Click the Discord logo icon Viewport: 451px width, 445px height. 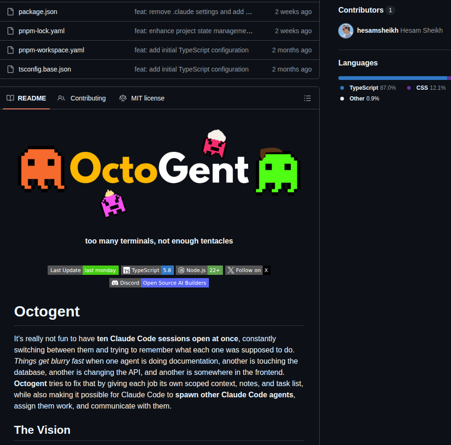[115, 283]
